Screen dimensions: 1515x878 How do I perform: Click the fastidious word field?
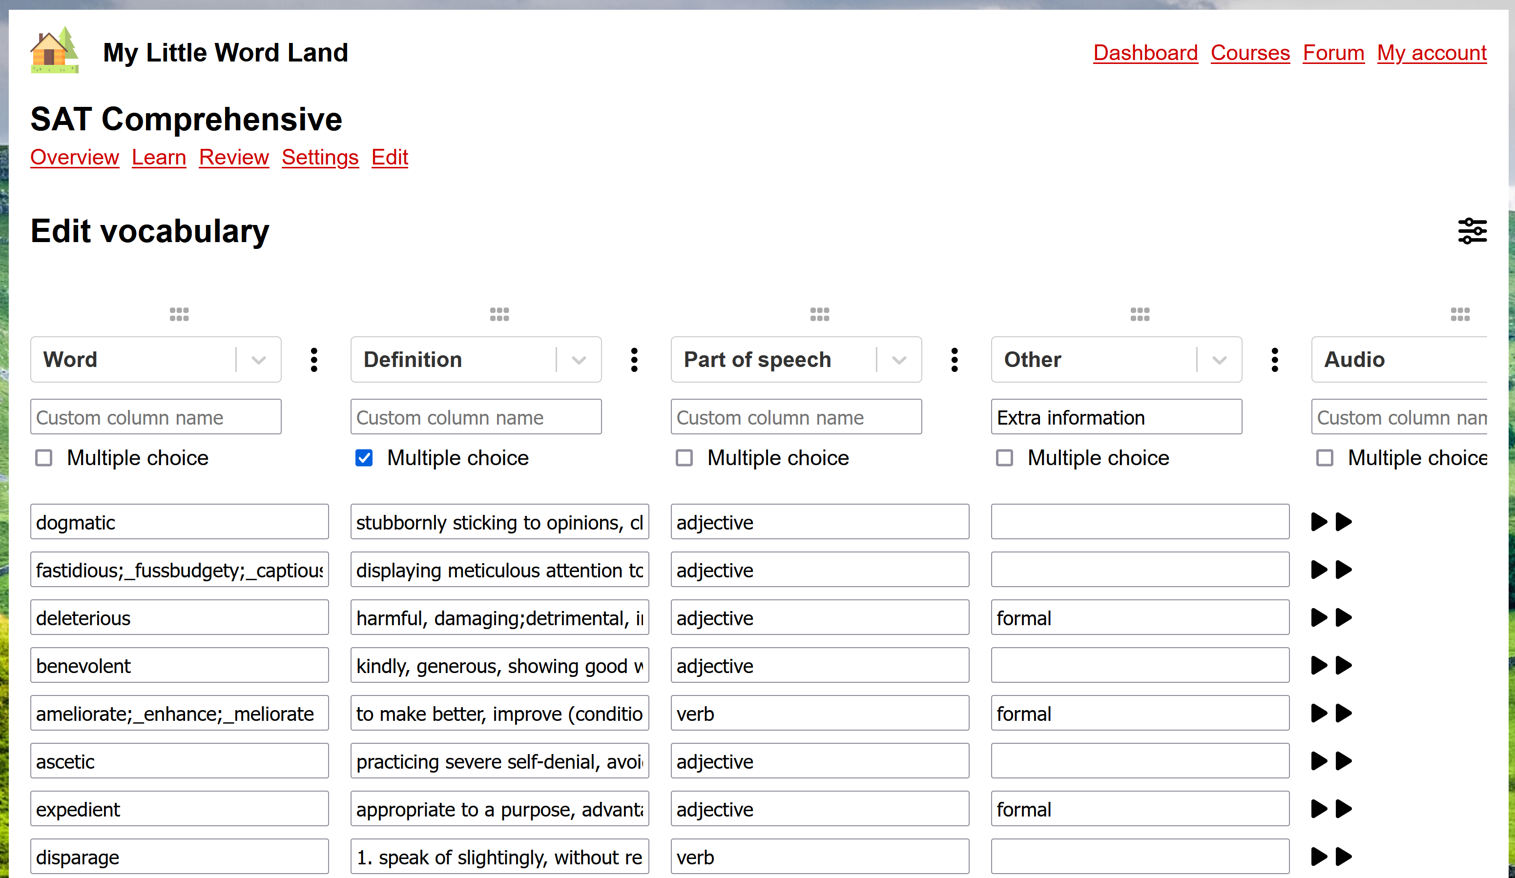[x=179, y=569]
